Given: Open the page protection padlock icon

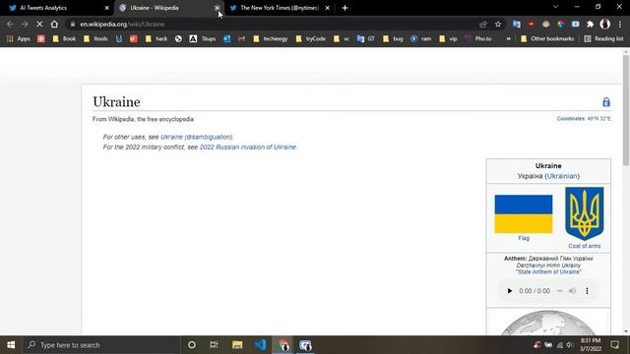Looking at the screenshot, I should (x=606, y=102).
